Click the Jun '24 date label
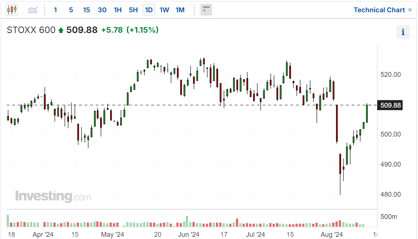The image size is (418, 239). tap(189, 235)
